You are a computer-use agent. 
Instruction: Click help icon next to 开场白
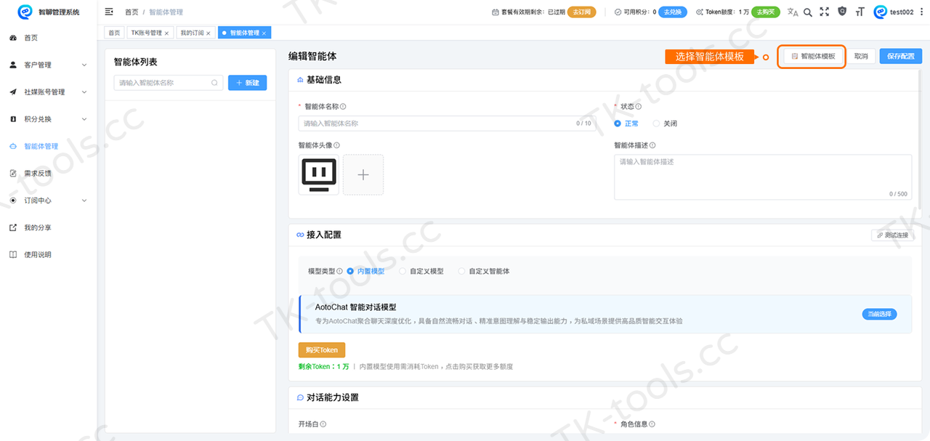coord(323,424)
